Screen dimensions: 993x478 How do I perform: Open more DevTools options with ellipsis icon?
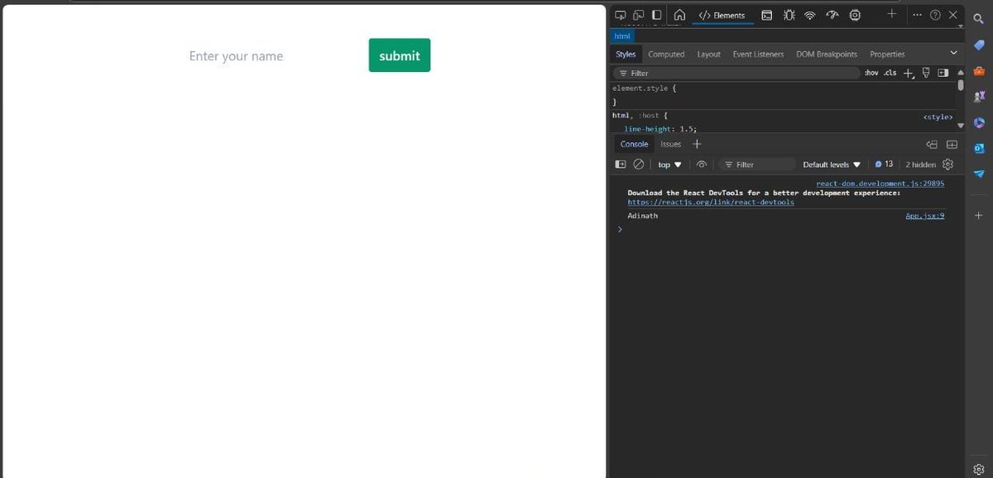[x=917, y=14]
